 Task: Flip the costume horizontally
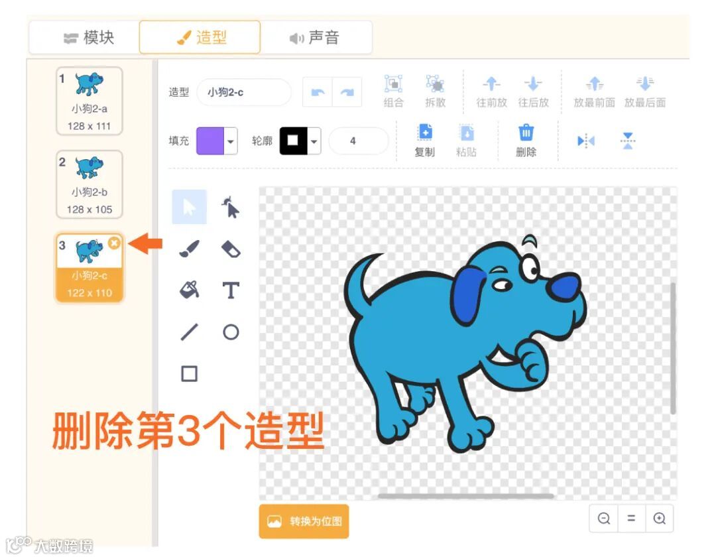click(586, 141)
